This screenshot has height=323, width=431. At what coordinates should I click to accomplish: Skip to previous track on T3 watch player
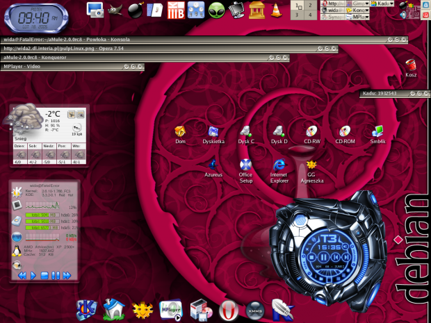click(x=335, y=257)
